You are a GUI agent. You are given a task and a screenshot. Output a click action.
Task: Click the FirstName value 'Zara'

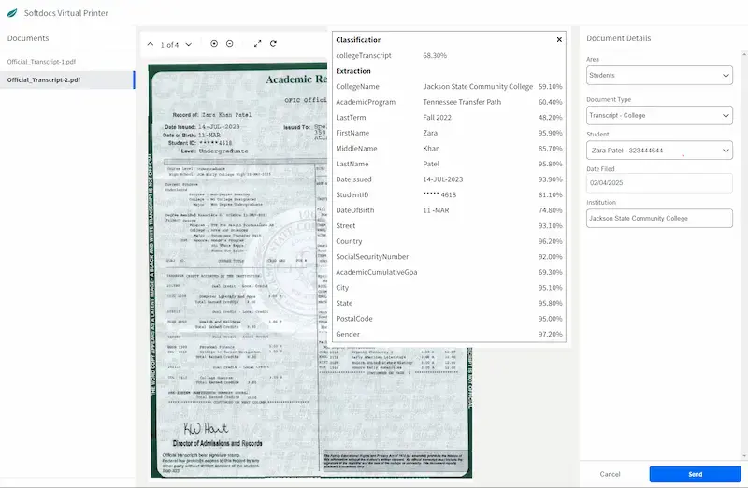430,133
